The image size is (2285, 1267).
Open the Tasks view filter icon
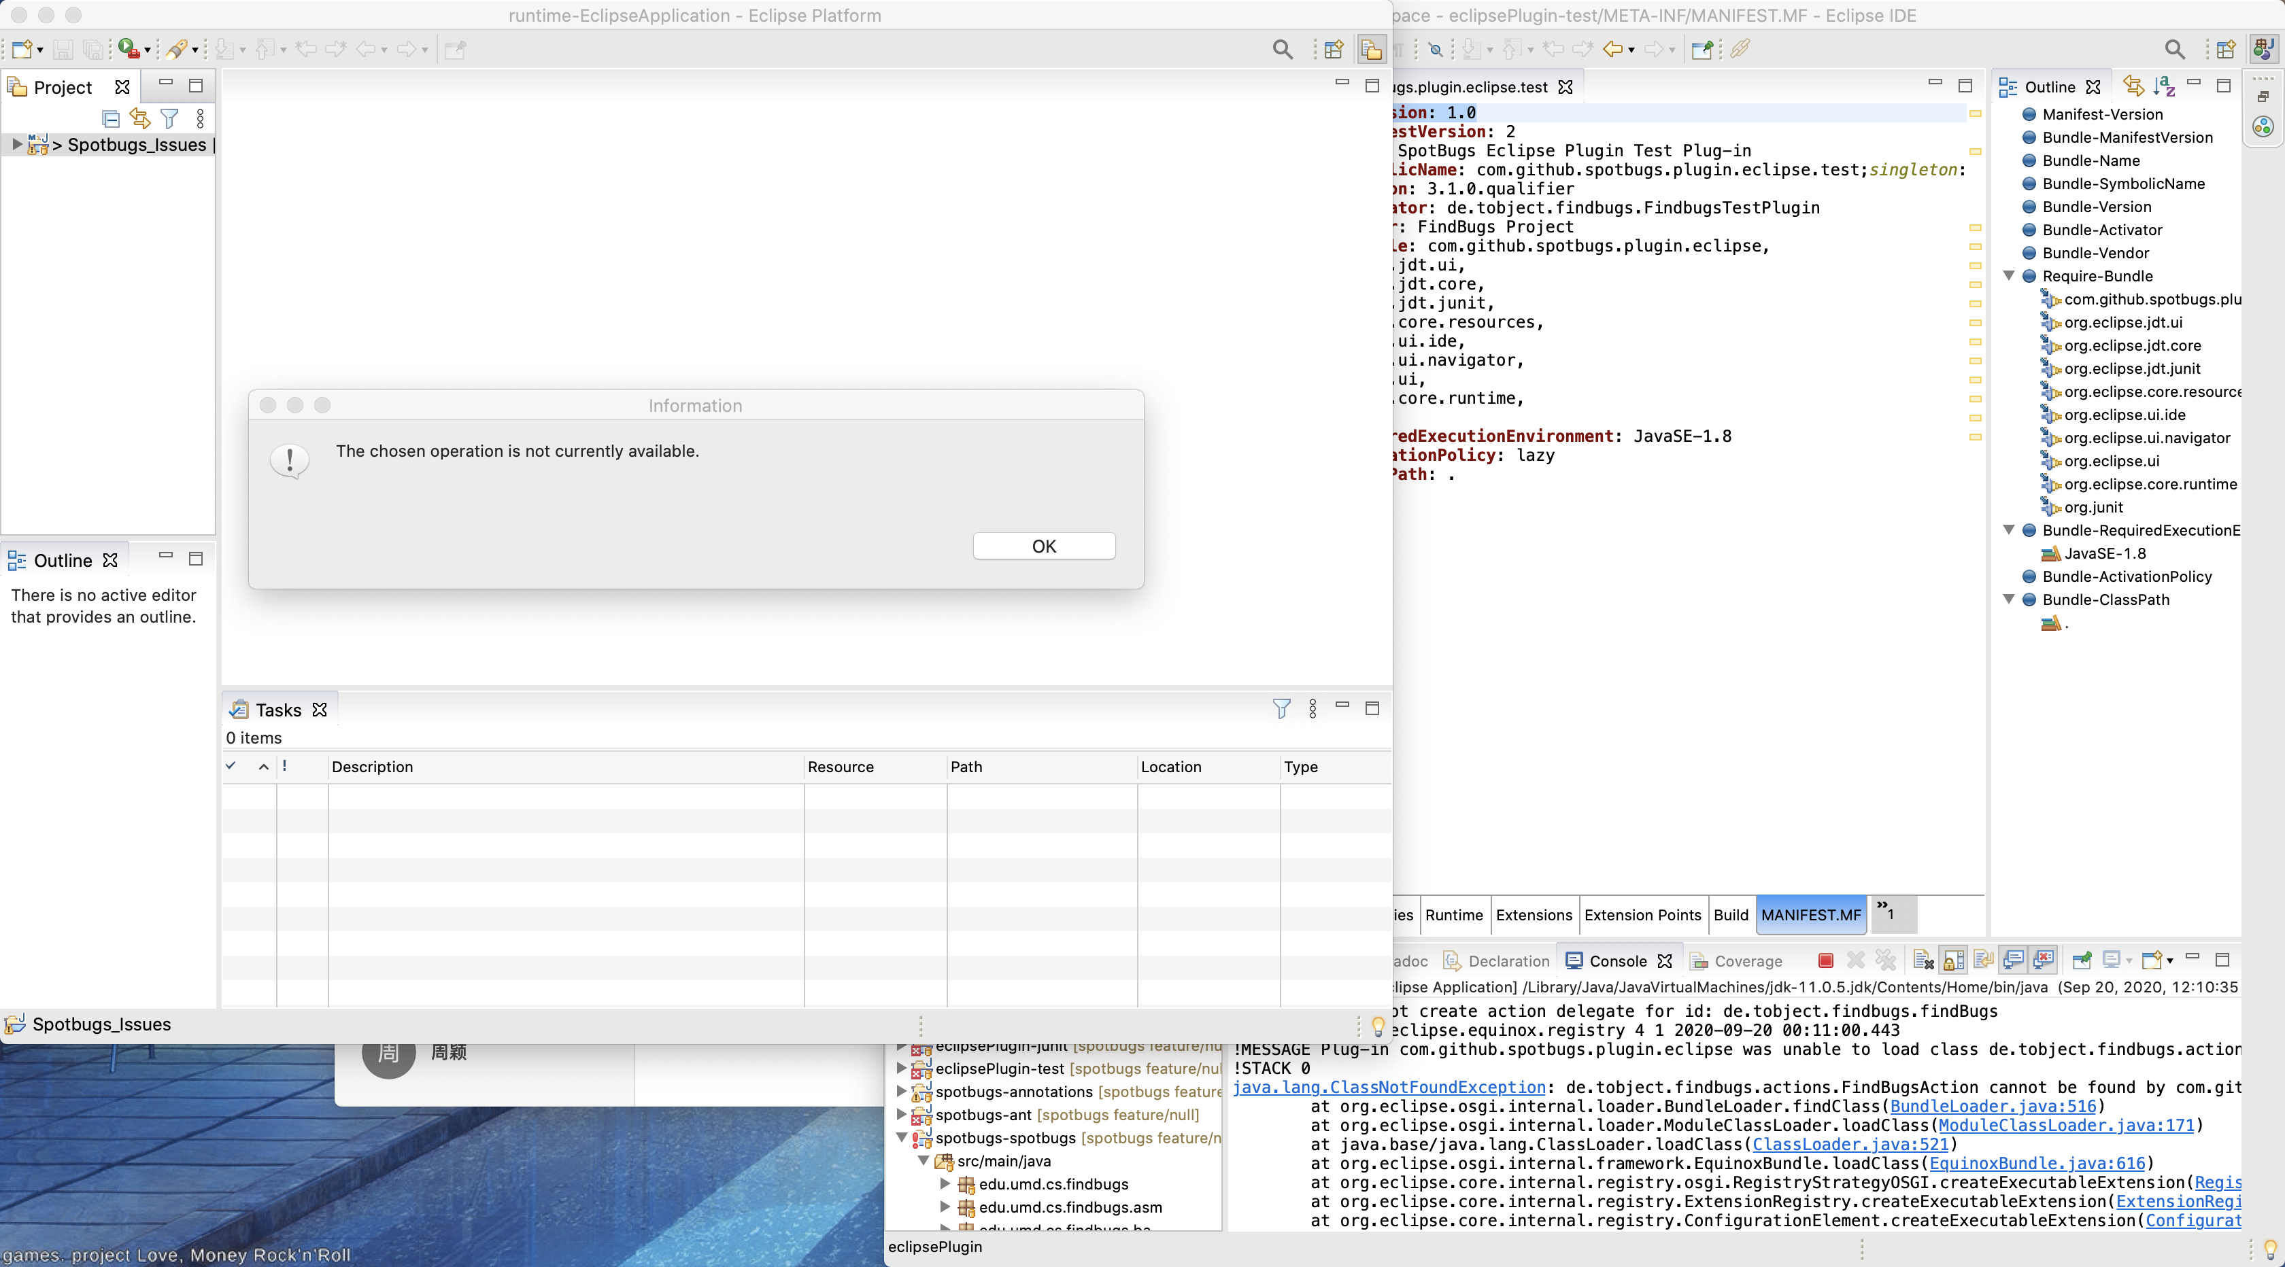click(x=1283, y=708)
